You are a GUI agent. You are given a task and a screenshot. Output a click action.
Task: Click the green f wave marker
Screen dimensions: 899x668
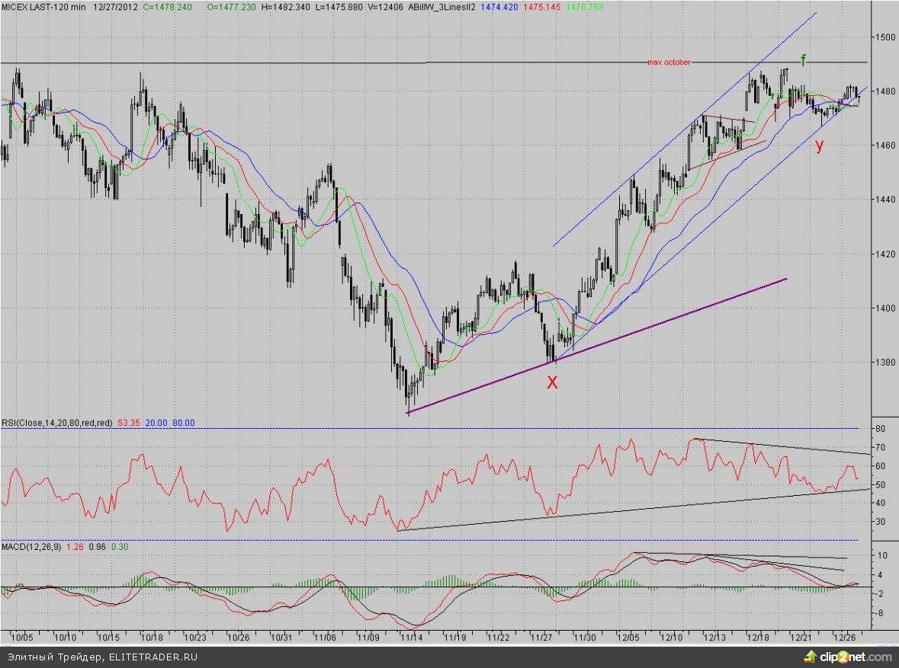tap(803, 59)
